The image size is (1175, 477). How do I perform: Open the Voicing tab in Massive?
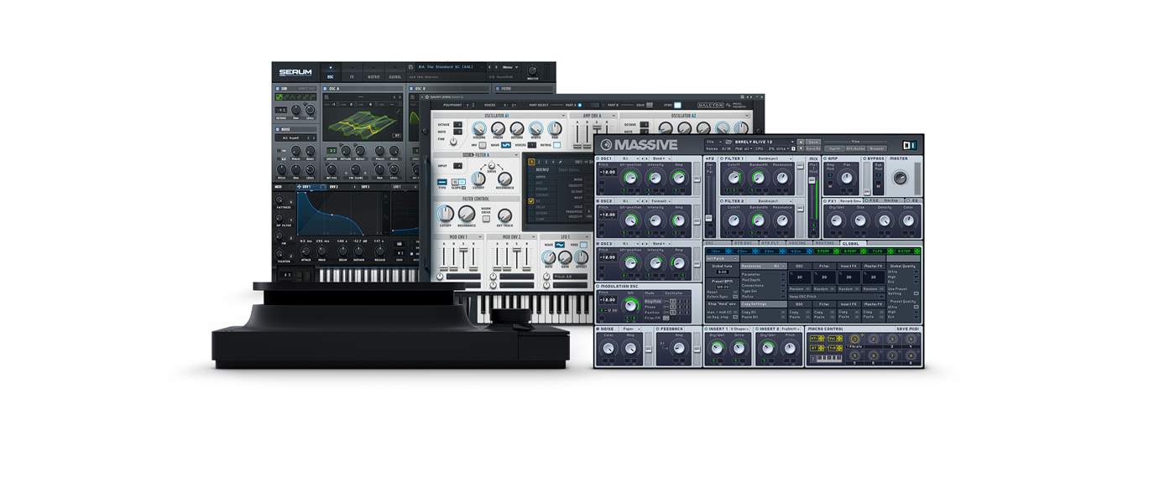click(x=797, y=243)
